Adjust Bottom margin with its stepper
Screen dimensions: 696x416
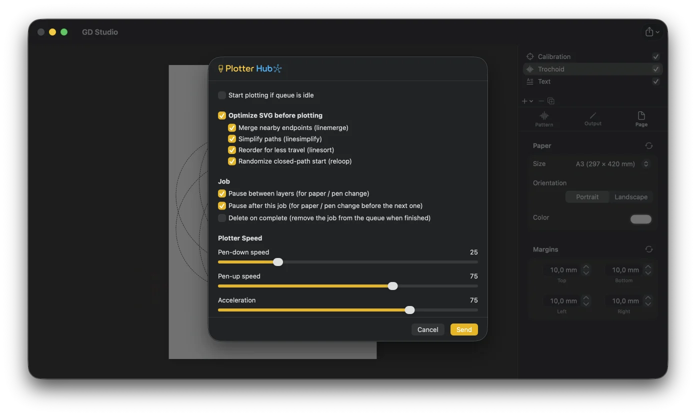648,270
